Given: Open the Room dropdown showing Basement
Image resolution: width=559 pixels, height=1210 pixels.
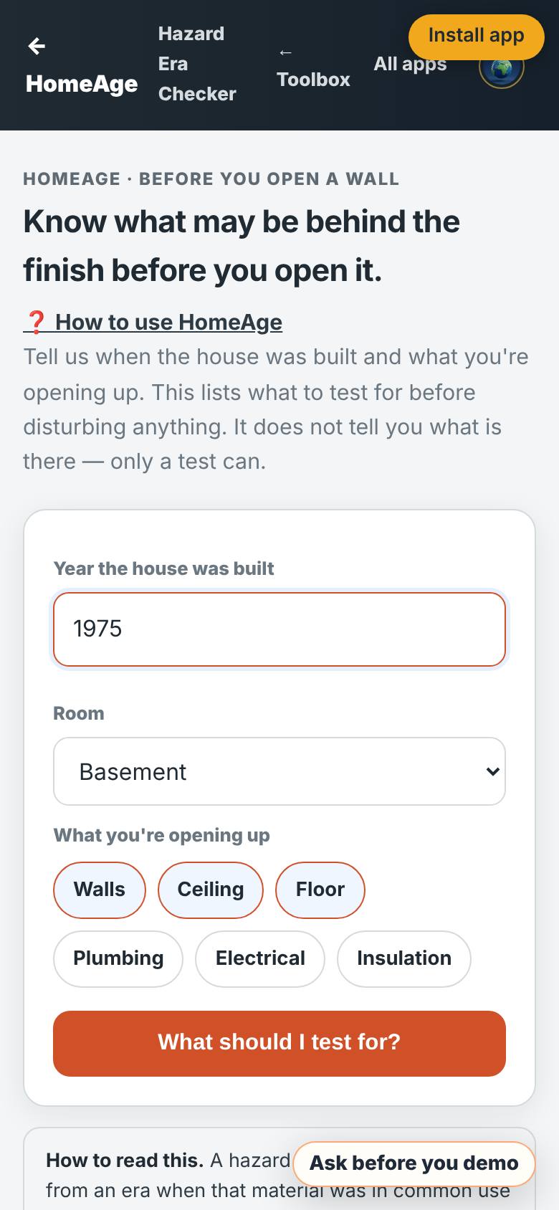Looking at the screenshot, I should [279, 771].
